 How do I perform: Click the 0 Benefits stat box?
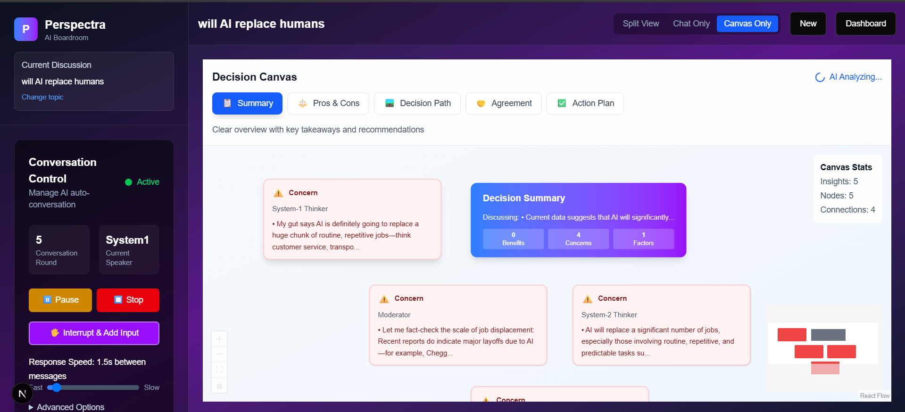click(513, 239)
